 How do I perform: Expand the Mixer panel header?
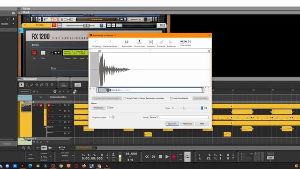click(x=19, y=8)
